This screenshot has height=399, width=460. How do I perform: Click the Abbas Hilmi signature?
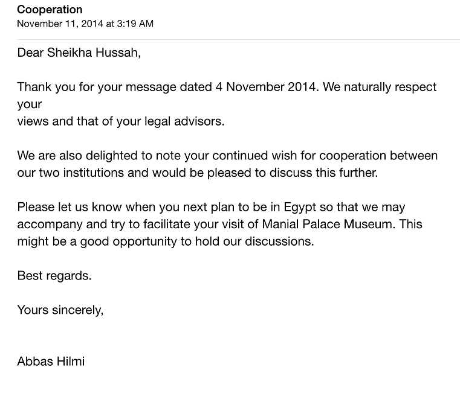click(51, 362)
